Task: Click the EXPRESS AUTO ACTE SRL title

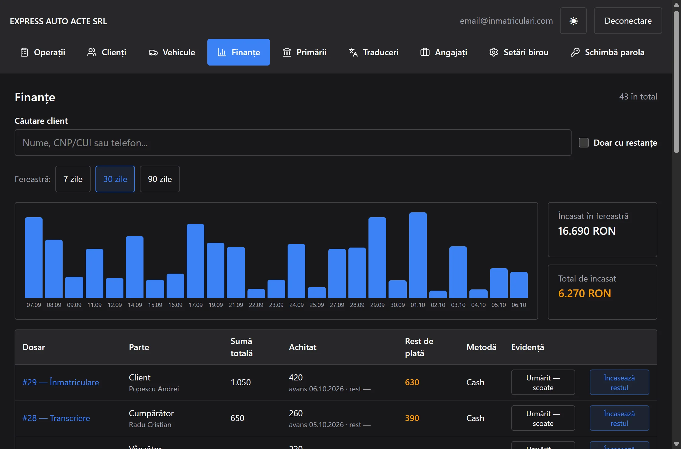Action: [58, 21]
